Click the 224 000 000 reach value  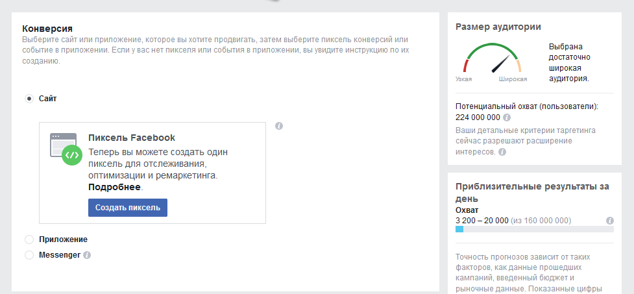pyautogui.click(x=478, y=117)
